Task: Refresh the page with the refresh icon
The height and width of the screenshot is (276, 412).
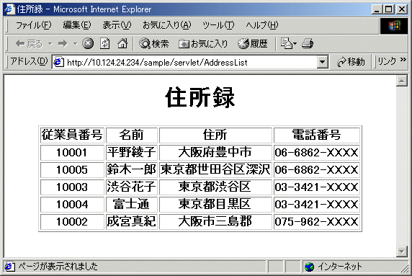Action: 105,44
